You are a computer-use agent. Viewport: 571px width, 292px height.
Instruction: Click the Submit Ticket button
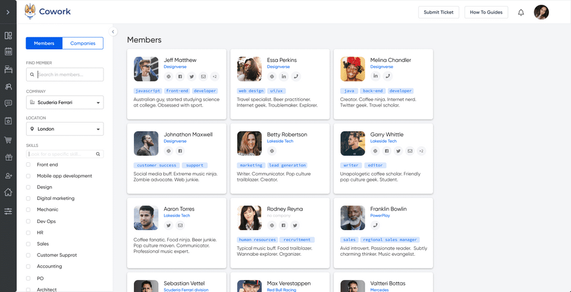pyautogui.click(x=438, y=12)
